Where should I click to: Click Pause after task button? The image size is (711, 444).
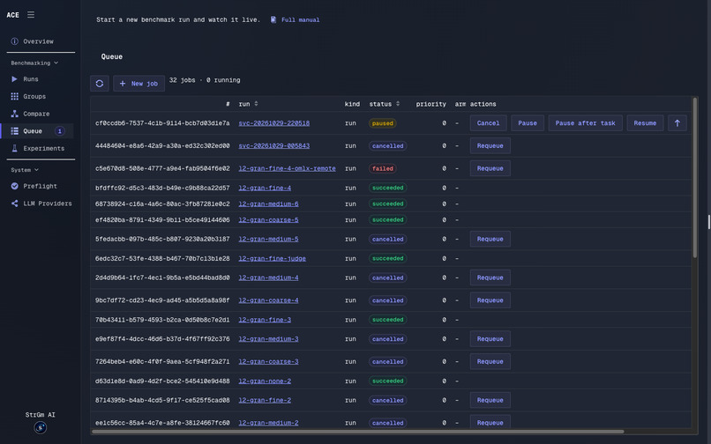(586, 122)
